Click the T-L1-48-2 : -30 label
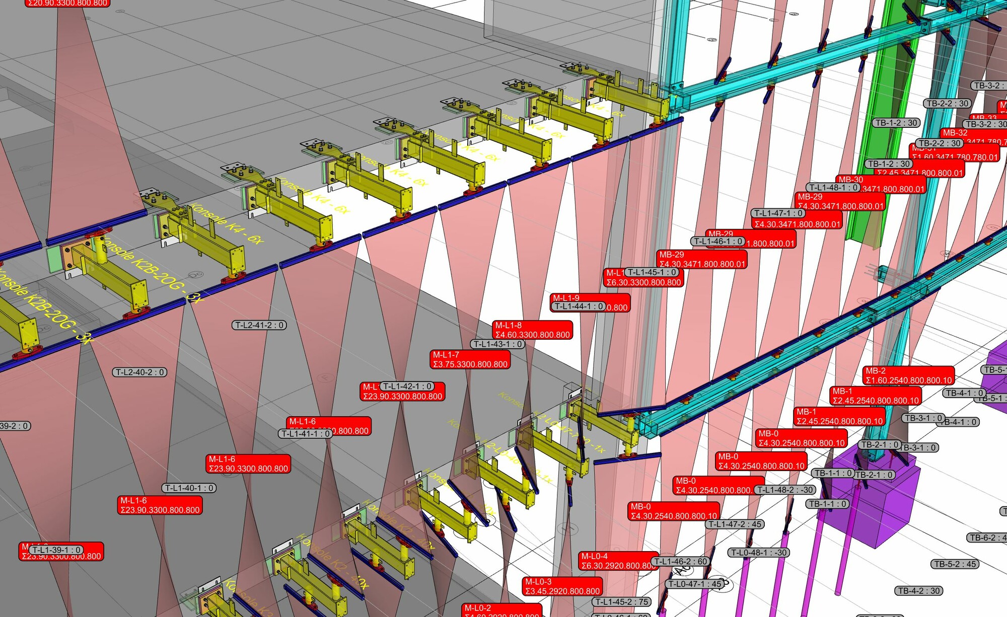 tap(785, 490)
